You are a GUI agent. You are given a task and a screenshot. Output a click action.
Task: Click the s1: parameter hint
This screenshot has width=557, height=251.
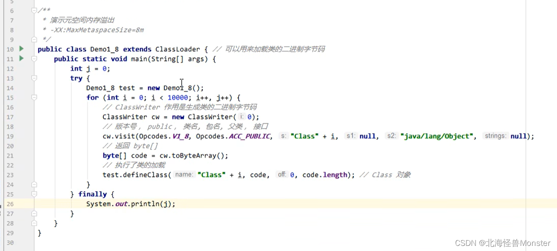[x=351, y=136]
